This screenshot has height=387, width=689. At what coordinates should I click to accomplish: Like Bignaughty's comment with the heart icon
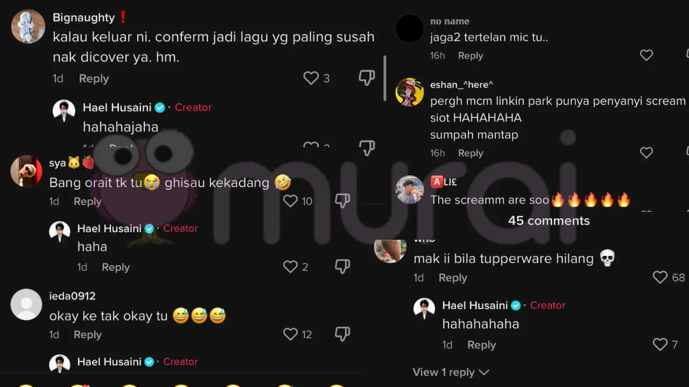[311, 78]
